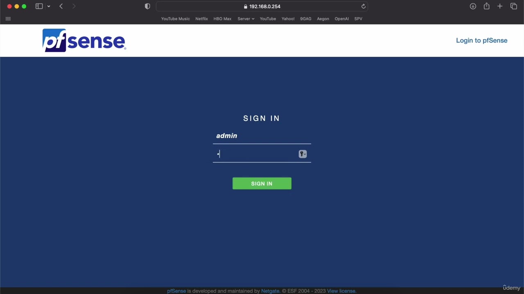
Task: Follow the pfSense footer link
Action: [176, 291]
